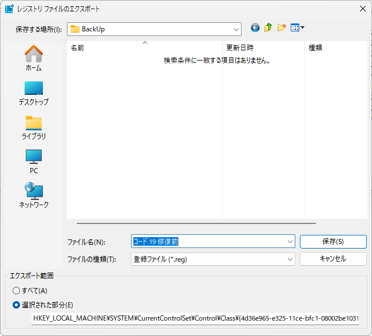372x336 pixels.
Task: Sort by the 名前 column header
Action: click(144, 48)
